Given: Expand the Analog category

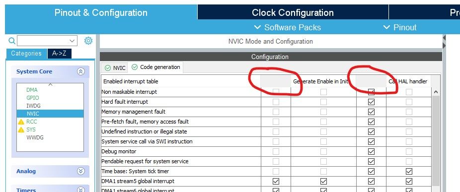Looking at the screenshot, I should tap(81, 171).
